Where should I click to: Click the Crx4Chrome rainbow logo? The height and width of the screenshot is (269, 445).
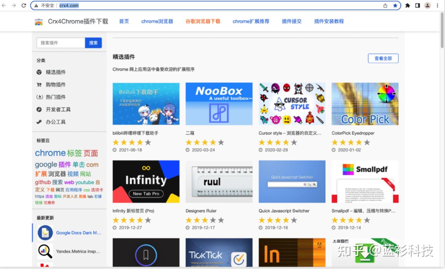tap(39, 22)
